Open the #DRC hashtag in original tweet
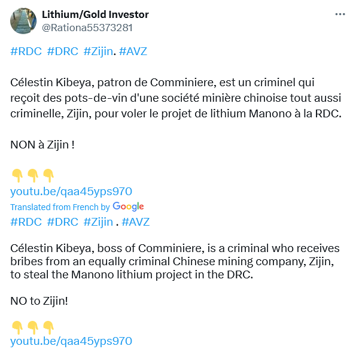 point(62,51)
